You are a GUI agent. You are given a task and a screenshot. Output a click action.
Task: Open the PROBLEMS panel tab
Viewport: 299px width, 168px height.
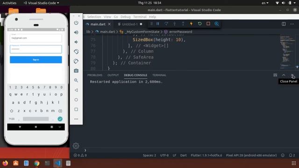click(x=95, y=75)
